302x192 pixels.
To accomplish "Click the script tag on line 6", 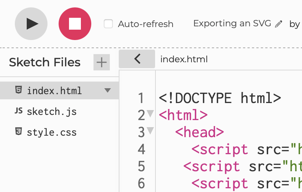I will tap(220, 183).
